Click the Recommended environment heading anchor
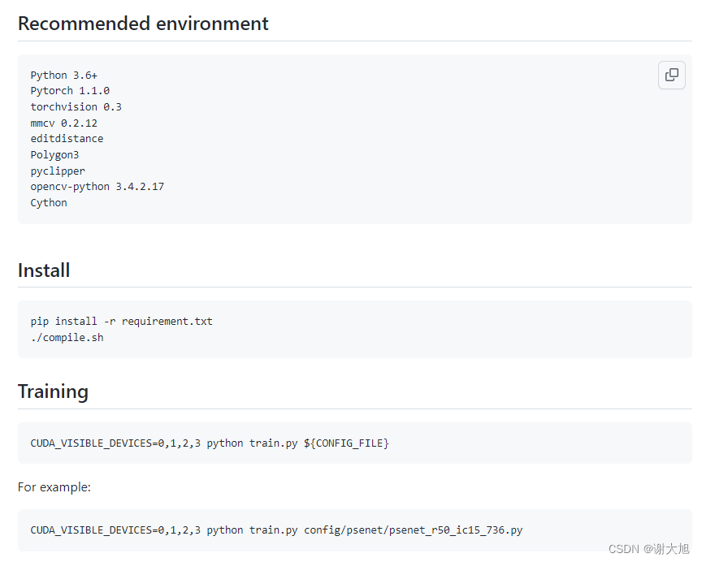702x562 pixels. 143,24
